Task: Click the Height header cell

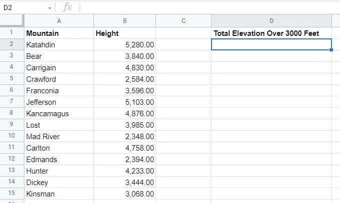Action: [124, 33]
